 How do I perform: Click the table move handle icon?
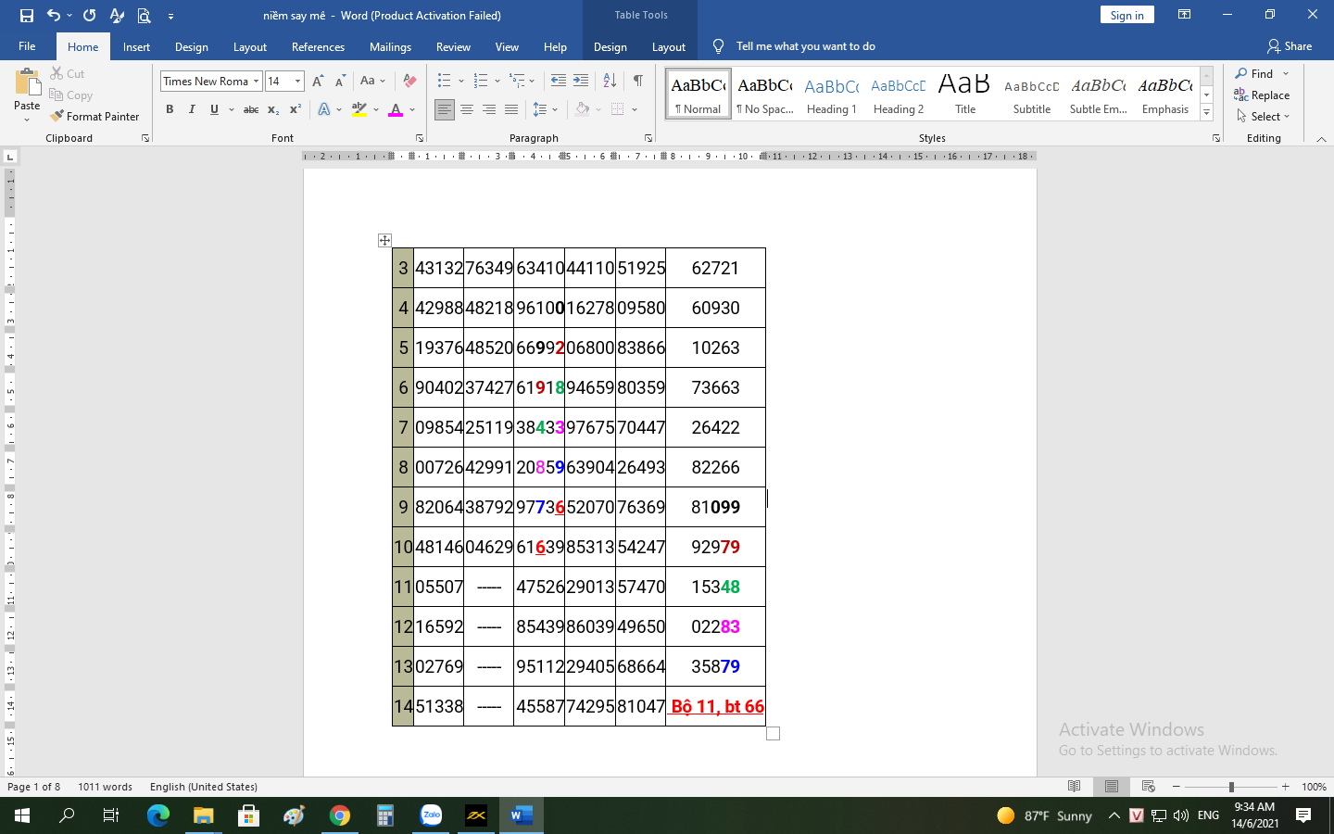pyautogui.click(x=384, y=241)
